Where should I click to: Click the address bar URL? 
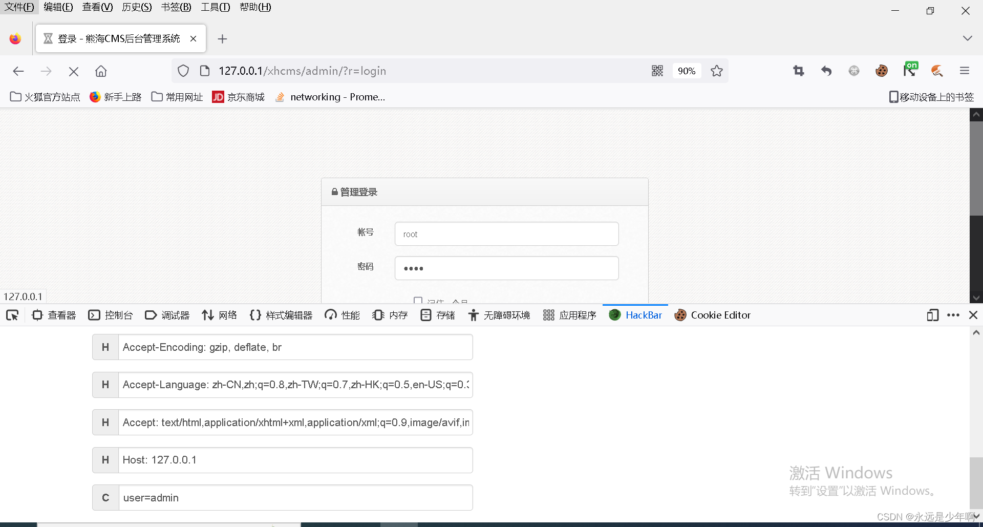pyautogui.click(x=302, y=71)
